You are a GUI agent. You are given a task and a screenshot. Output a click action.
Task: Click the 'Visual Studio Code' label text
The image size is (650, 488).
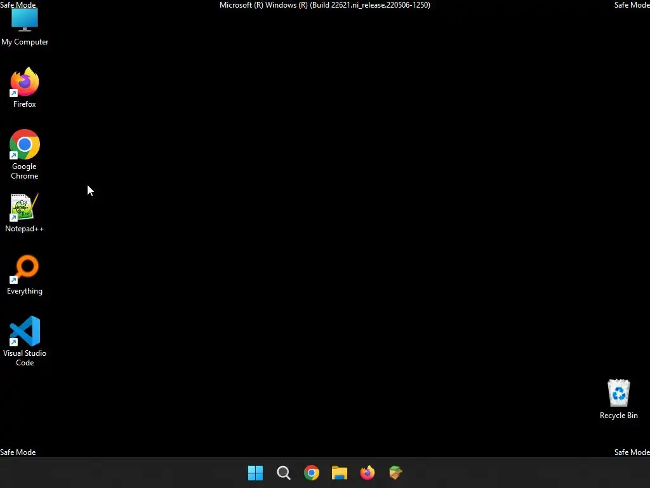(25, 358)
